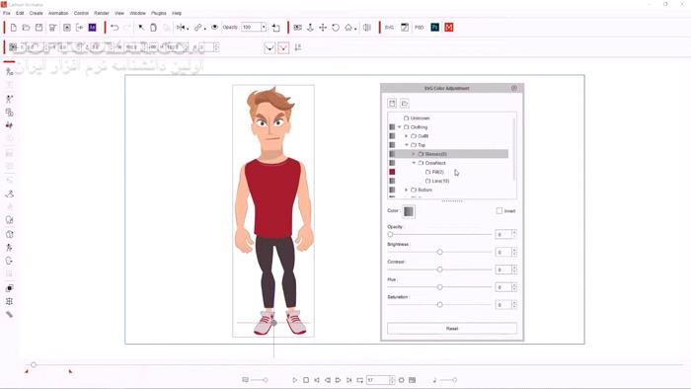The height and width of the screenshot is (389, 691).
Task: Click the next frame button
Action: [x=338, y=380]
